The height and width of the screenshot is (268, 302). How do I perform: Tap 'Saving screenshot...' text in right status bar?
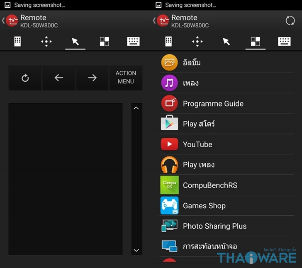click(191, 5)
